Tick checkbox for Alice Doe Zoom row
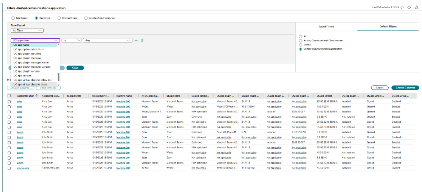The height and width of the screenshot is (192, 422). (9, 117)
